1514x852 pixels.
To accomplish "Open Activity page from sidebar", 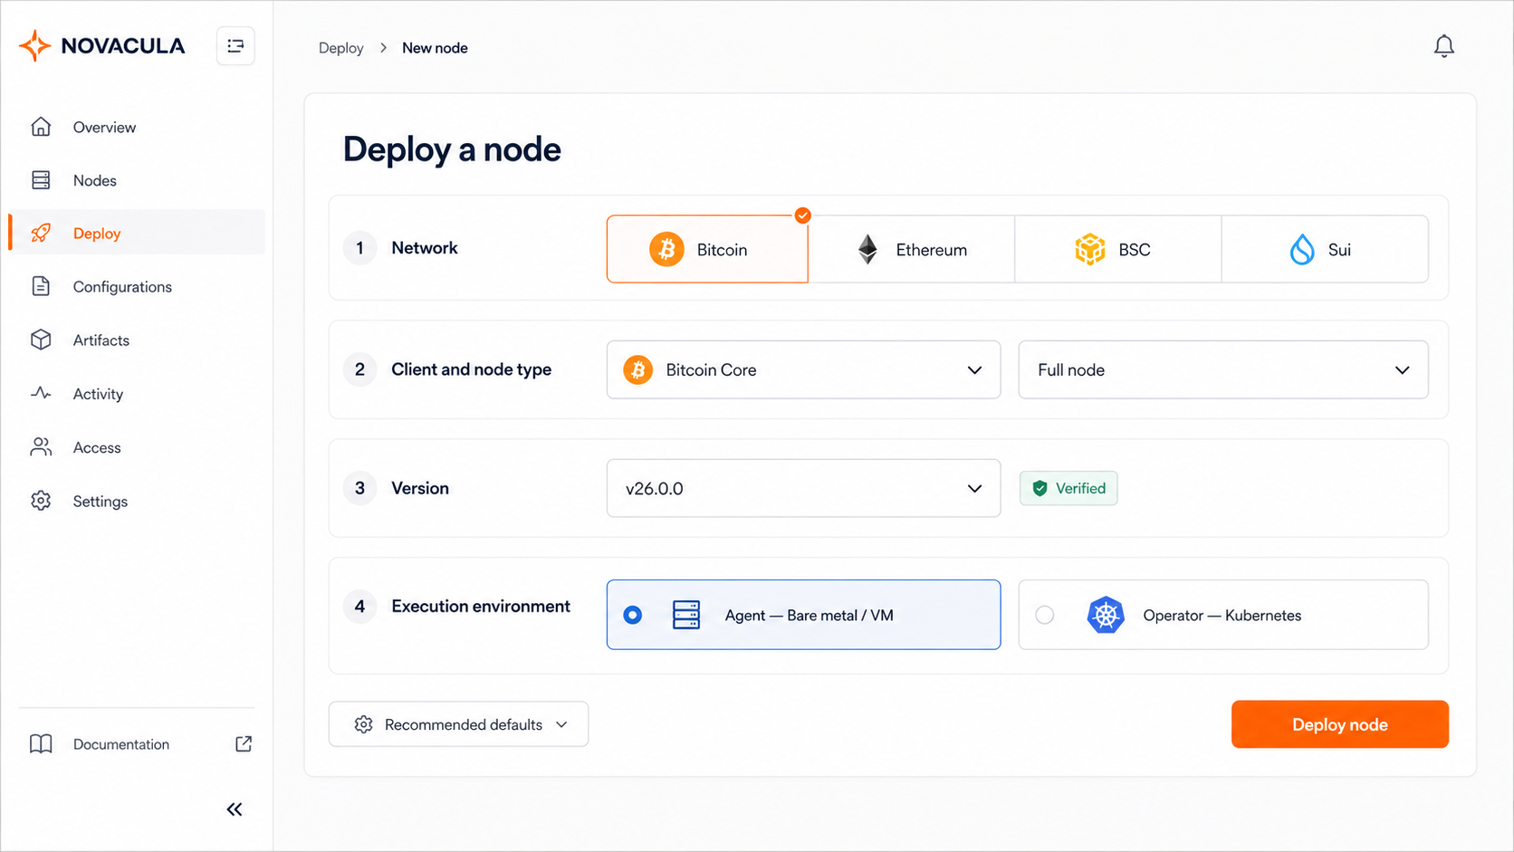I will (137, 394).
